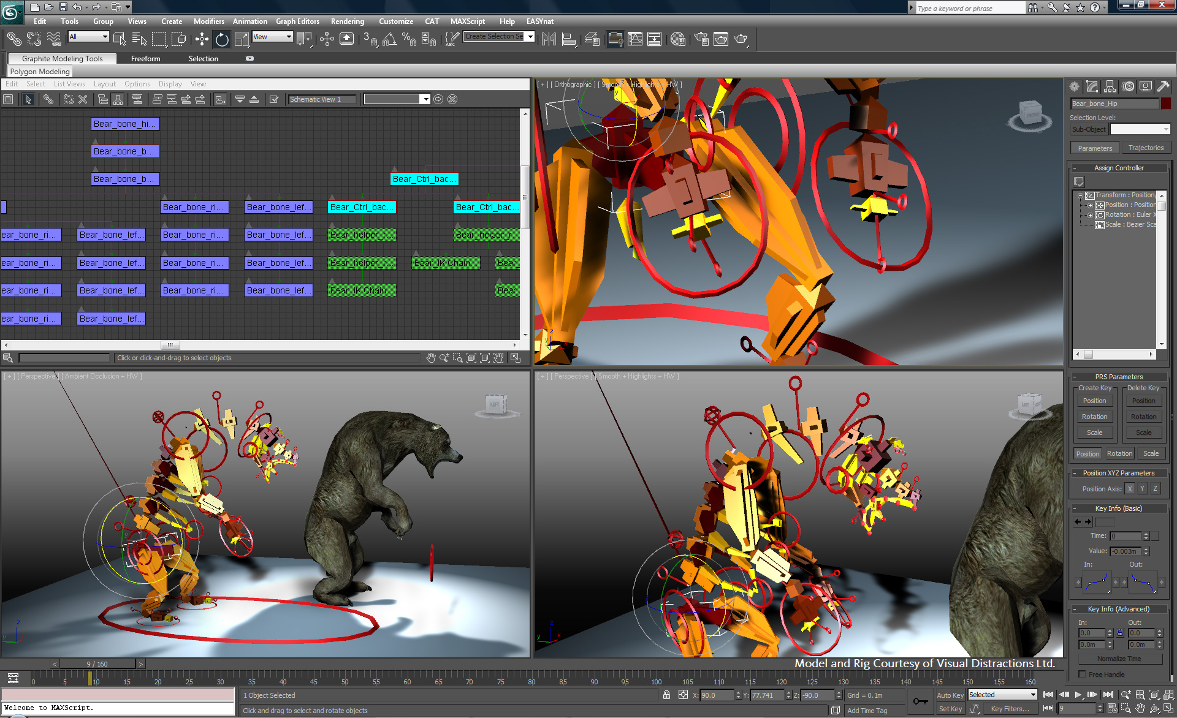The width and height of the screenshot is (1177, 718).
Task: Click the Key Filters button
Action: click(1010, 709)
